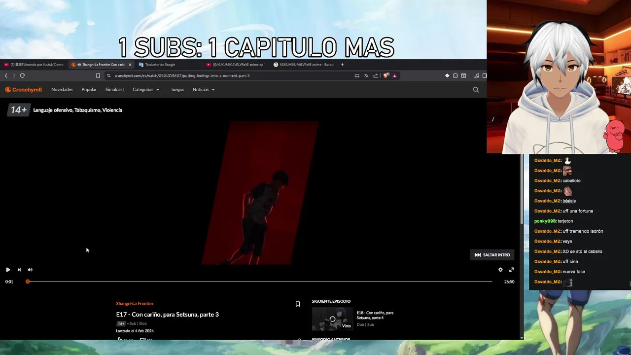Skip to next episode in player
631x355 pixels.
tap(19, 270)
